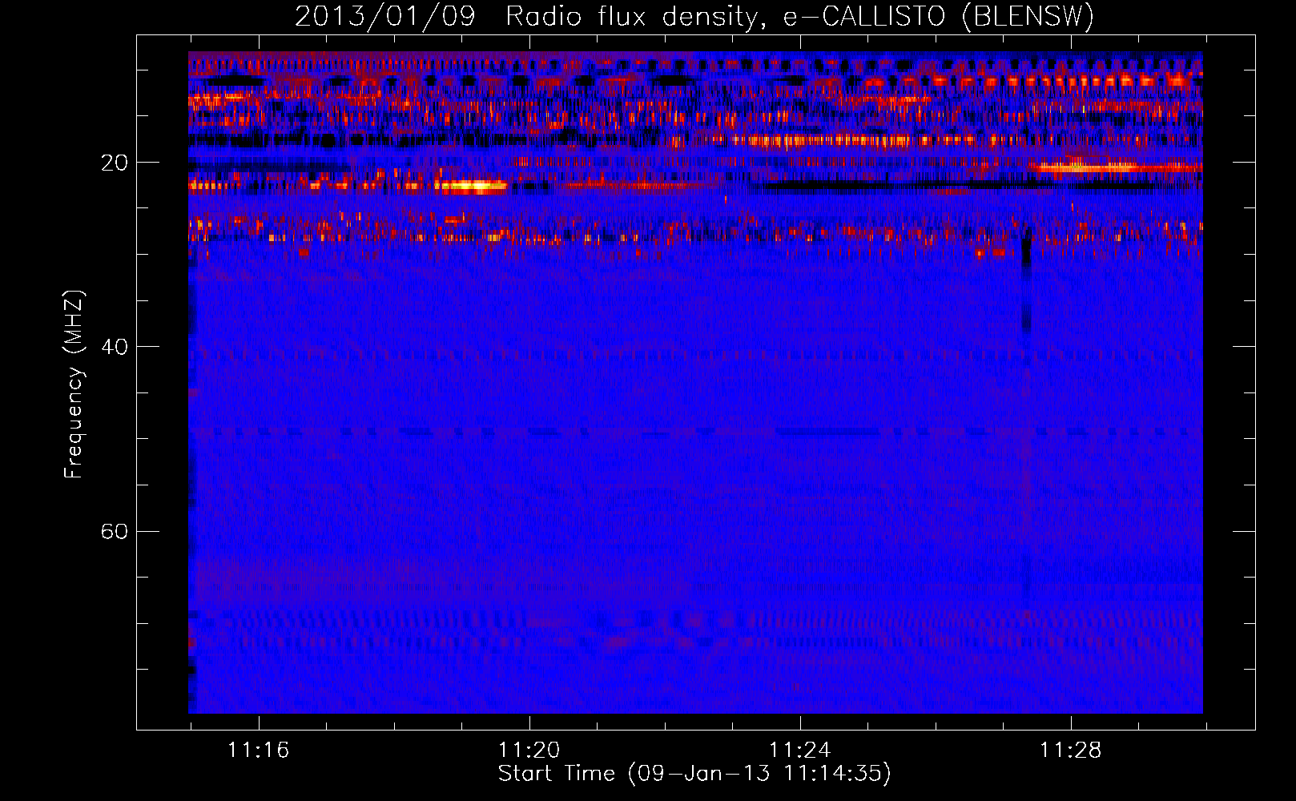Click the 60 frequency tick label
1296x801 pixels.
115,532
